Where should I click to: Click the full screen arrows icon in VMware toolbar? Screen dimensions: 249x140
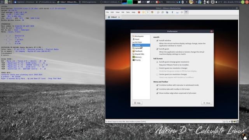coord(182,12)
